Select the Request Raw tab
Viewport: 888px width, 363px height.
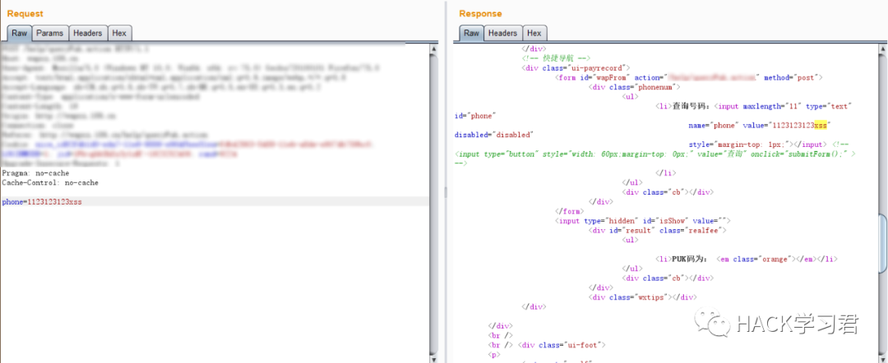[19, 34]
